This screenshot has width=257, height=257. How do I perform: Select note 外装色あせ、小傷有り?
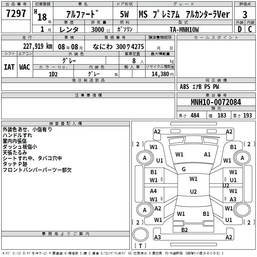click(27, 129)
